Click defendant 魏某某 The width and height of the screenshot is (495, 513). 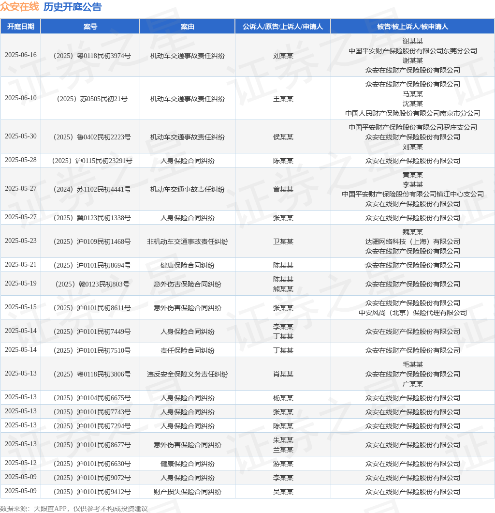(413, 232)
